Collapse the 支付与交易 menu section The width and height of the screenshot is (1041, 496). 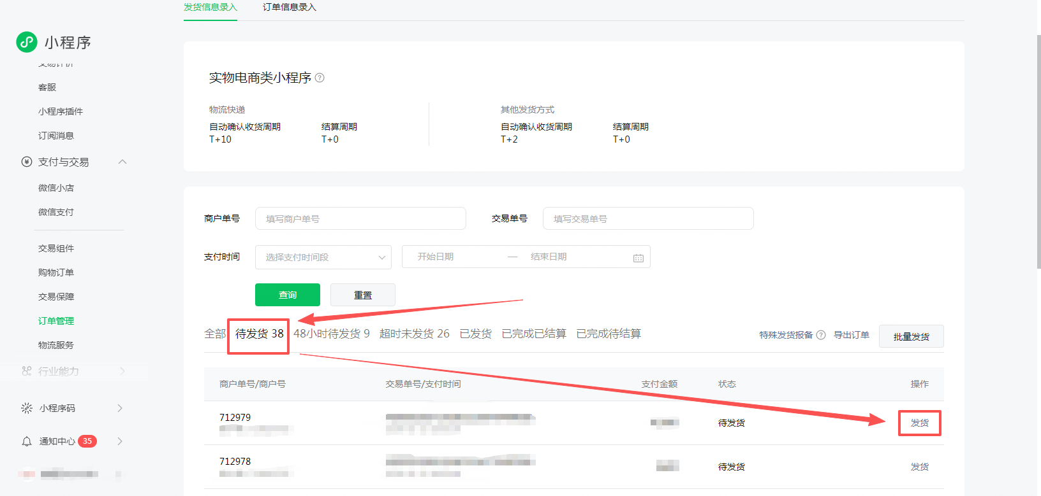coord(122,162)
